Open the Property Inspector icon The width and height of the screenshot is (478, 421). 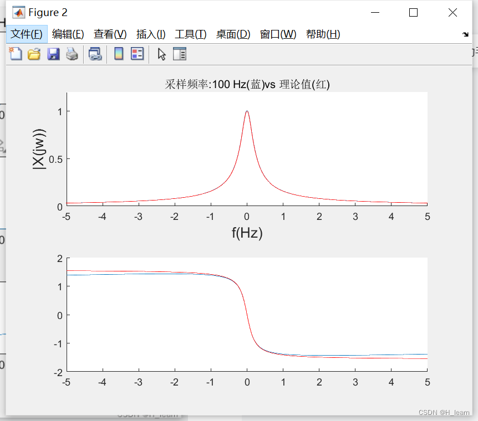pyautogui.click(x=180, y=54)
